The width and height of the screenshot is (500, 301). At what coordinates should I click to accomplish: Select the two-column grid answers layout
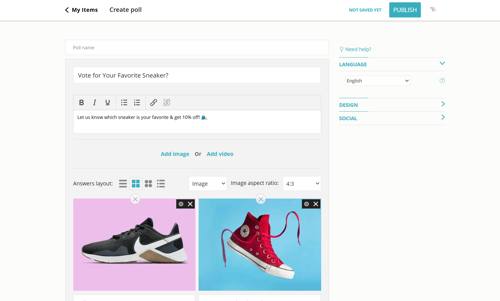[x=136, y=183]
